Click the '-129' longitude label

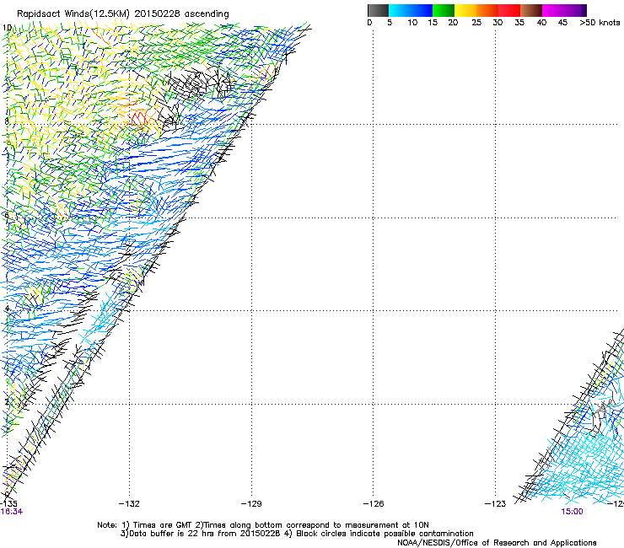pos(251,504)
